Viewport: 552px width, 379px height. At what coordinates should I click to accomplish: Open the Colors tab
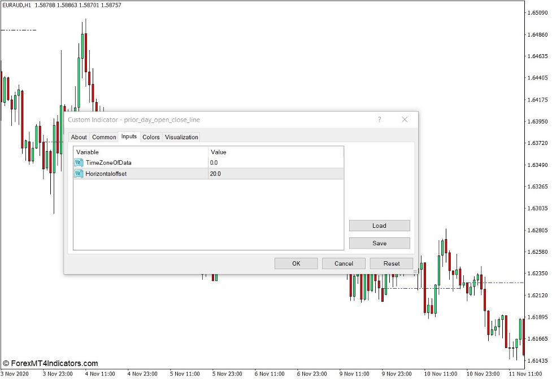pos(150,137)
